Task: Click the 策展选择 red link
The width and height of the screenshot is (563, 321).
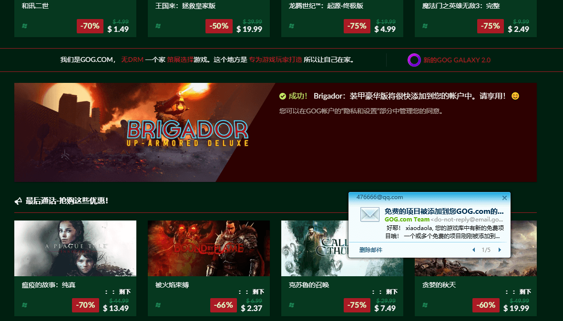Action: 180,60
